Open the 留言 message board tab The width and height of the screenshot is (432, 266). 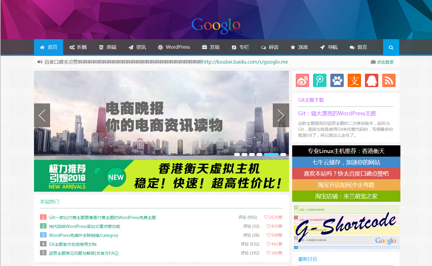point(358,47)
